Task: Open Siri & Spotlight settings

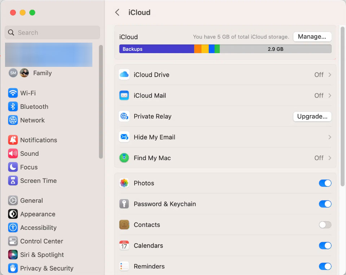Action: point(13,255)
